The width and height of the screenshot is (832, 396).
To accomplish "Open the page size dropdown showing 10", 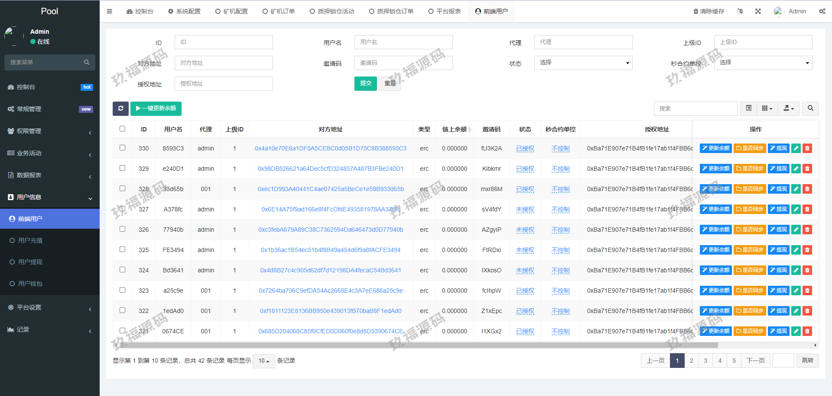I will coord(263,361).
